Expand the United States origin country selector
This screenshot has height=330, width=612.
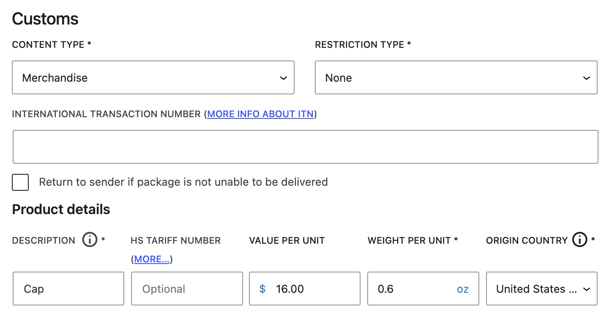tap(541, 289)
